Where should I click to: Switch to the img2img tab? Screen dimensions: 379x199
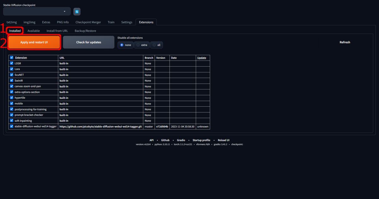click(x=29, y=22)
